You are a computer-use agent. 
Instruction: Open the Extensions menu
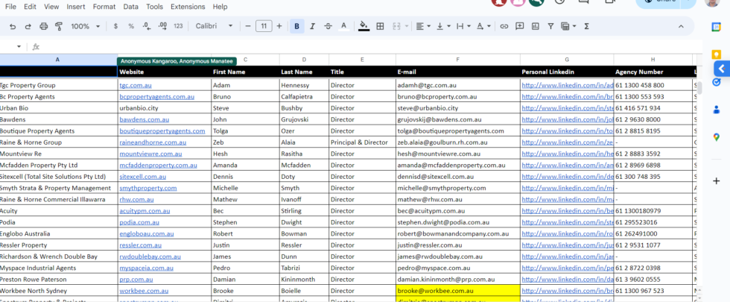[x=188, y=6]
